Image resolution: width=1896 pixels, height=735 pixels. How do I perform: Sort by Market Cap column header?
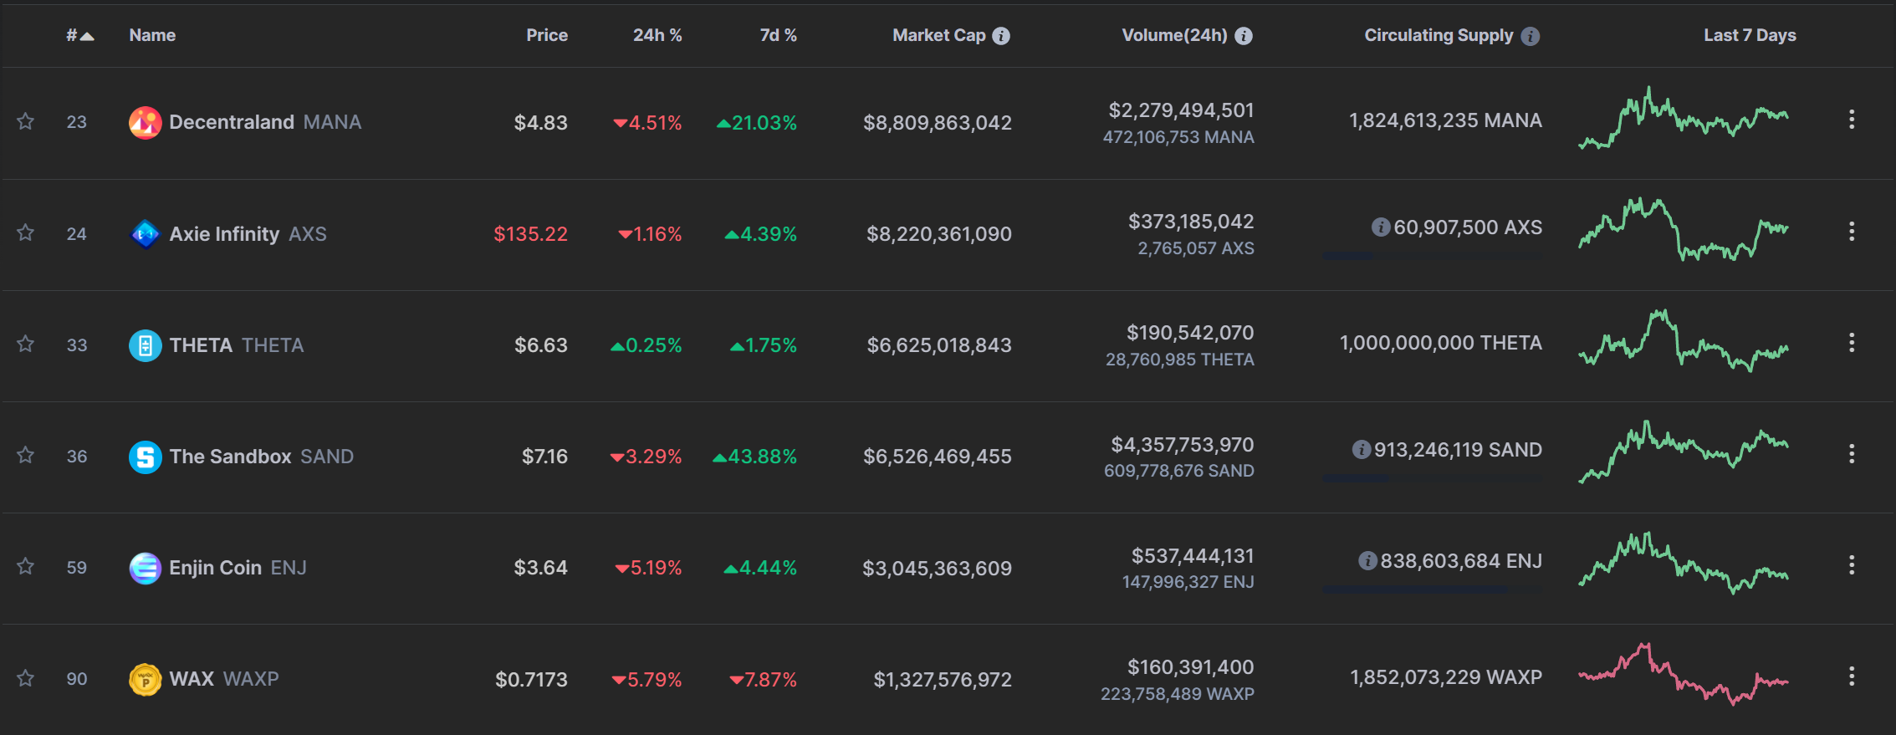pyautogui.click(x=938, y=35)
